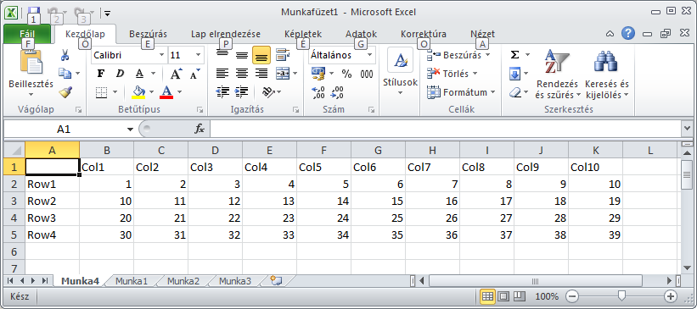The height and width of the screenshot is (309, 697).
Task: Click the Wrap text icon
Action: (283, 55)
